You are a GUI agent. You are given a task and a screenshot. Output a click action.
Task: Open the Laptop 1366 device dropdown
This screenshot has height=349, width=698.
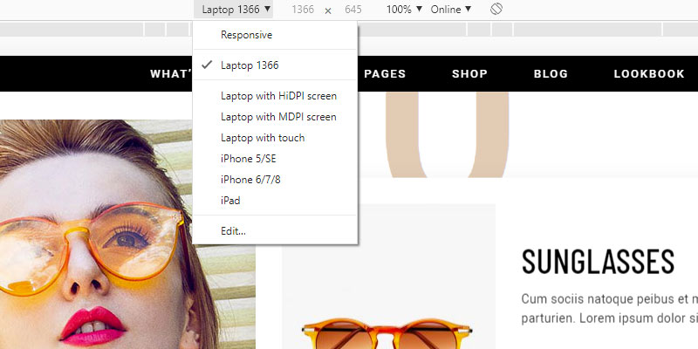coord(236,10)
